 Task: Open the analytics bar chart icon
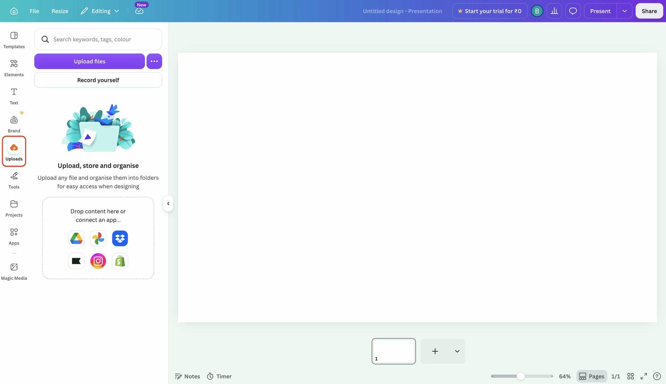click(554, 11)
